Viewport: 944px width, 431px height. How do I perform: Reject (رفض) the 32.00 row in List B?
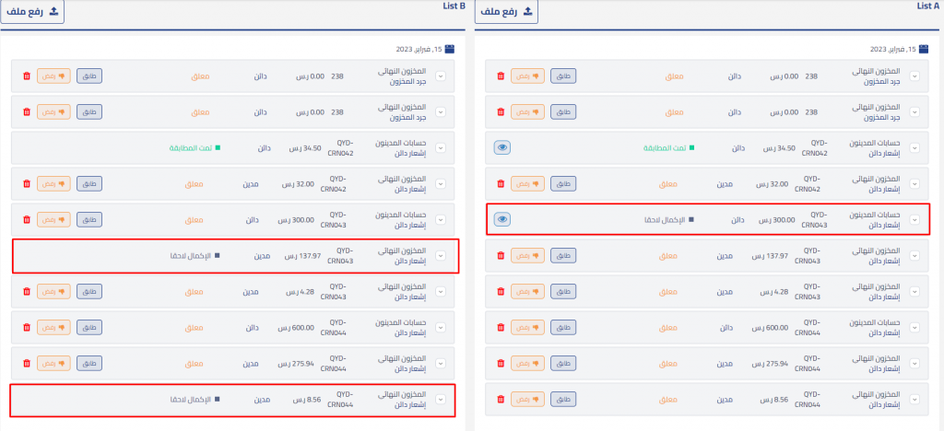(53, 184)
